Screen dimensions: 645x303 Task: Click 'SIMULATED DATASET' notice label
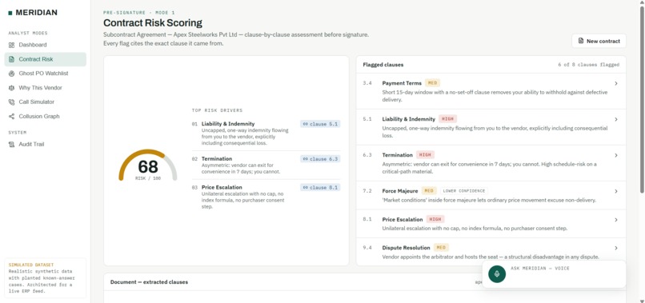point(31,265)
